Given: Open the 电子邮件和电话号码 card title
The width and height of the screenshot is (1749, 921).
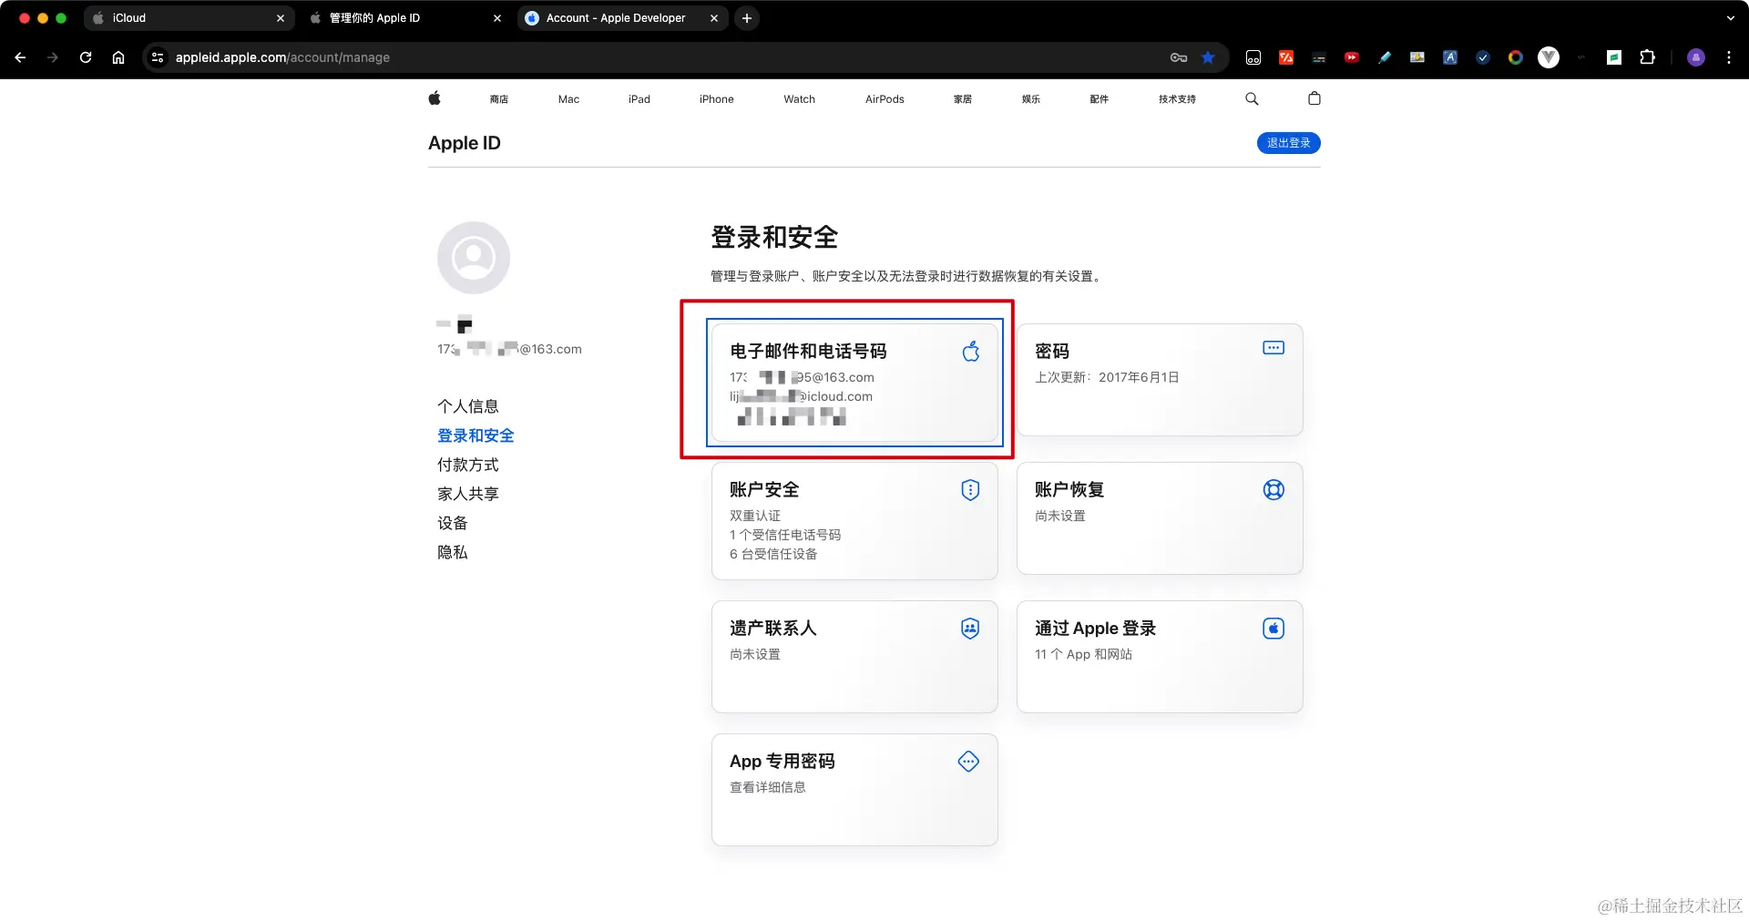Looking at the screenshot, I should 808,351.
